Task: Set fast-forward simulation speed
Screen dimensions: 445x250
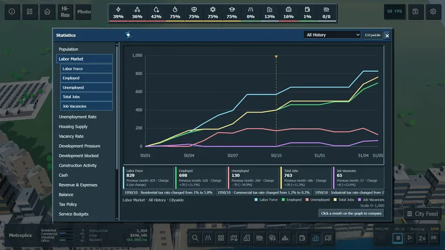Action: click(434, 238)
